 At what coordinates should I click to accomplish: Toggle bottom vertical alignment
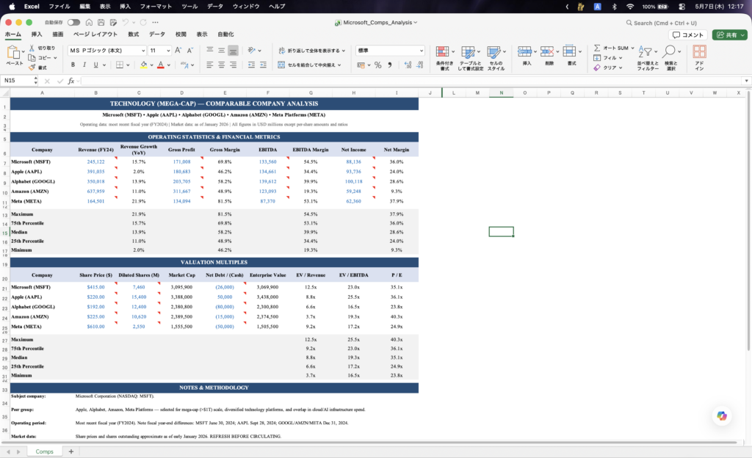coord(233,50)
